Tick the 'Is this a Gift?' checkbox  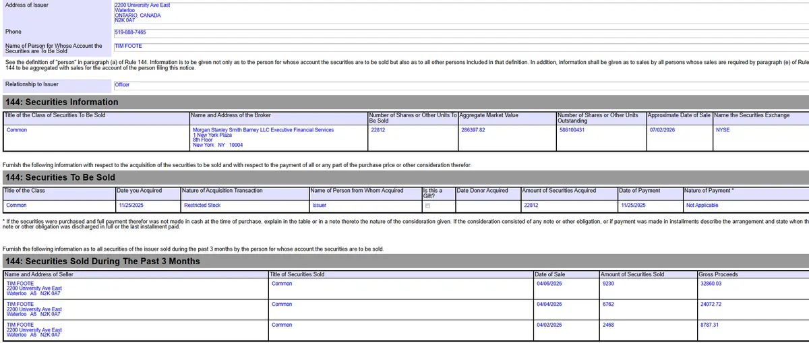coord(427,206)
